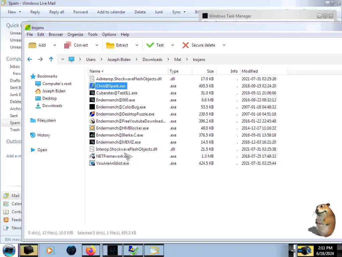Click the History clock icon
This screenshot has height=257, width=342.
click(33, 135)
